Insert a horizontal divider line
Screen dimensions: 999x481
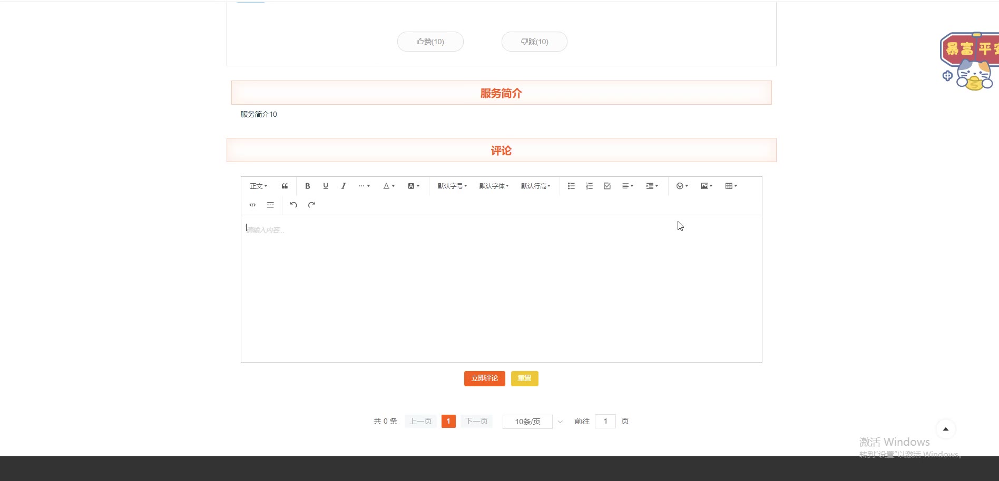(x=270, y=205)
